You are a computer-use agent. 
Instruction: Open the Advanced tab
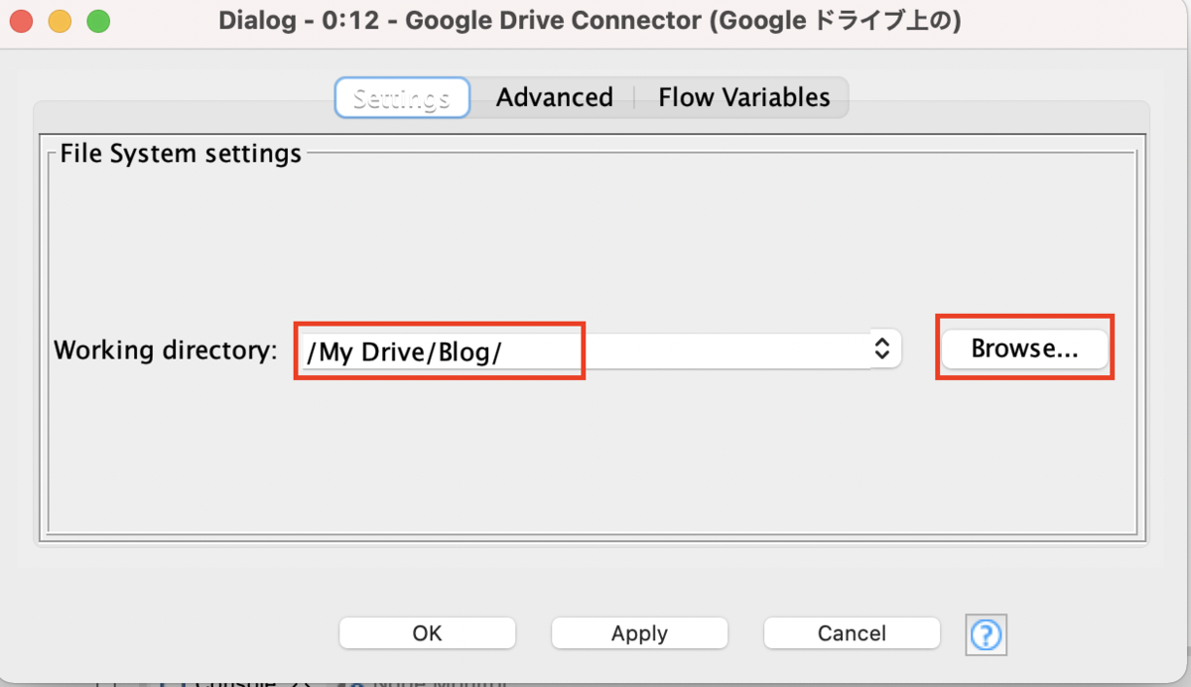point(554,97)
